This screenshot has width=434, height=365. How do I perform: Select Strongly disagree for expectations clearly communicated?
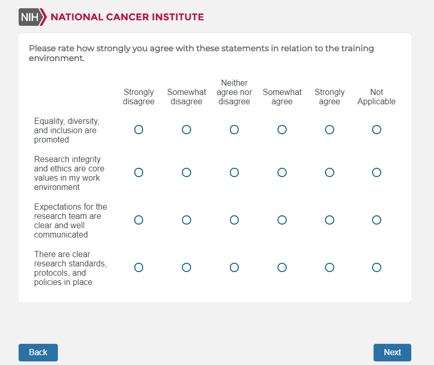(x=138, y=220)
